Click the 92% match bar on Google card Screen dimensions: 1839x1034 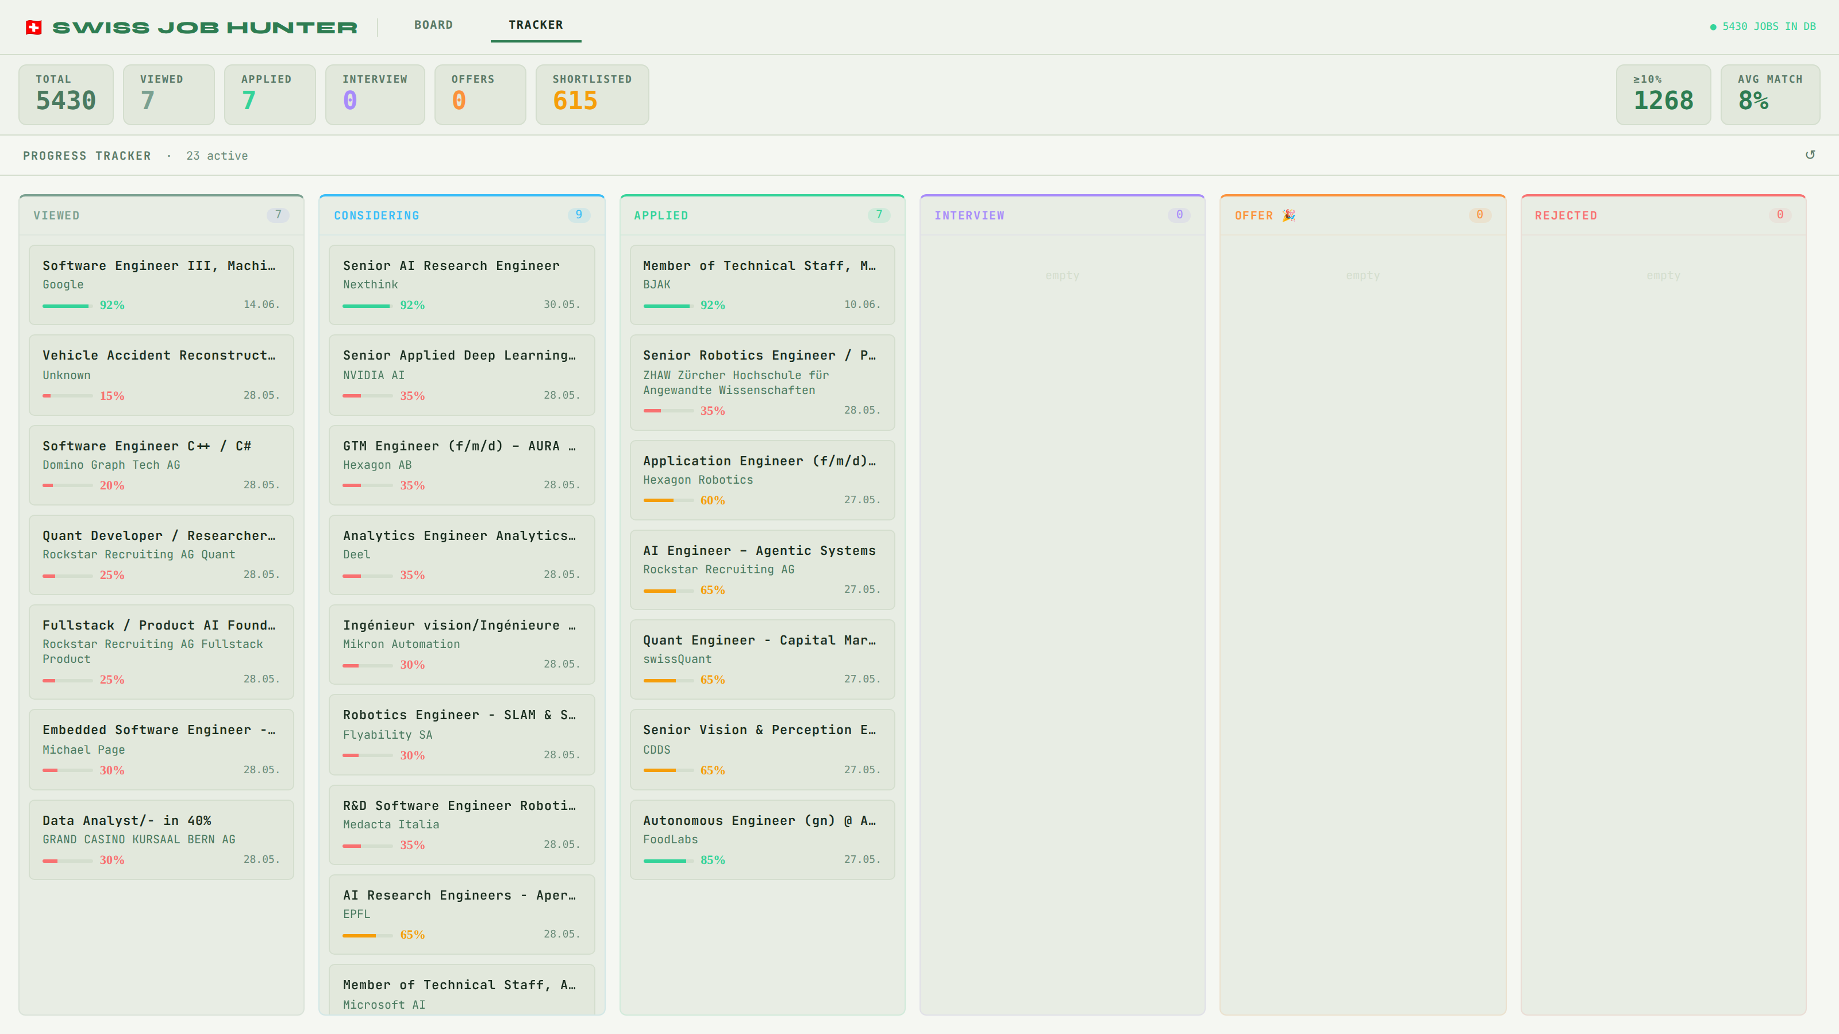tap(68, 306)
